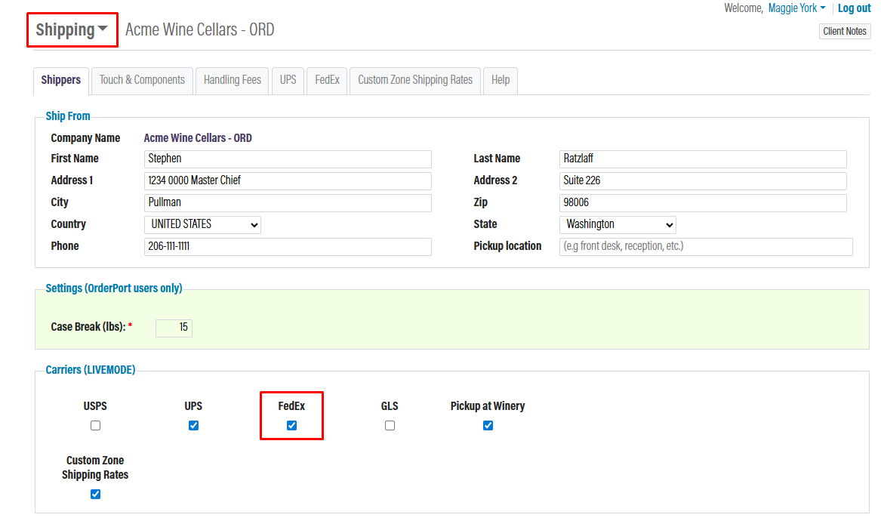Enable the USPS carrier checkbox

point(96,426)
